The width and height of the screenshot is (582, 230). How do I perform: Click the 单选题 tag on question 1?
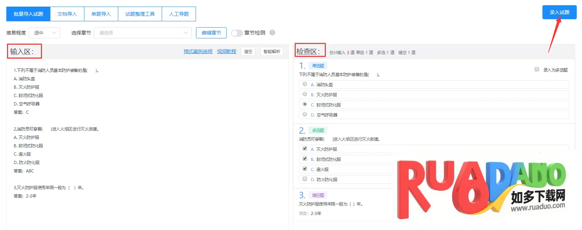tap(318, 66)
